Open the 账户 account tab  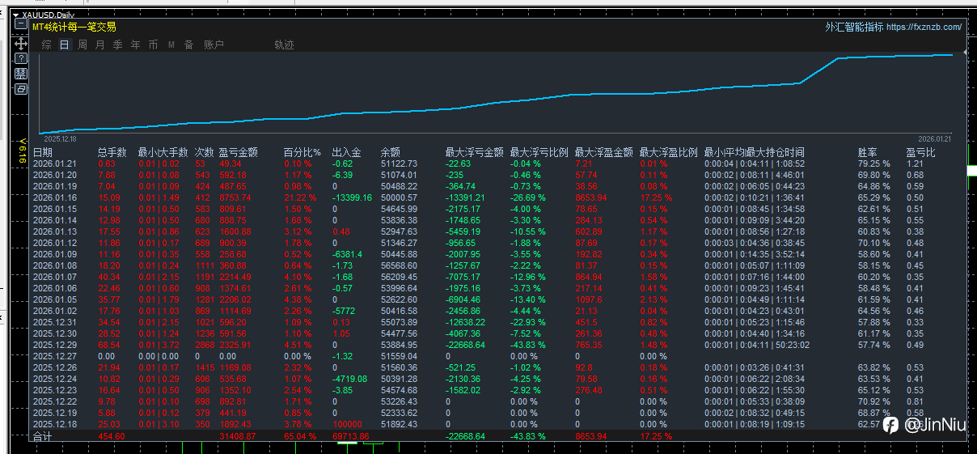[214, 45]
